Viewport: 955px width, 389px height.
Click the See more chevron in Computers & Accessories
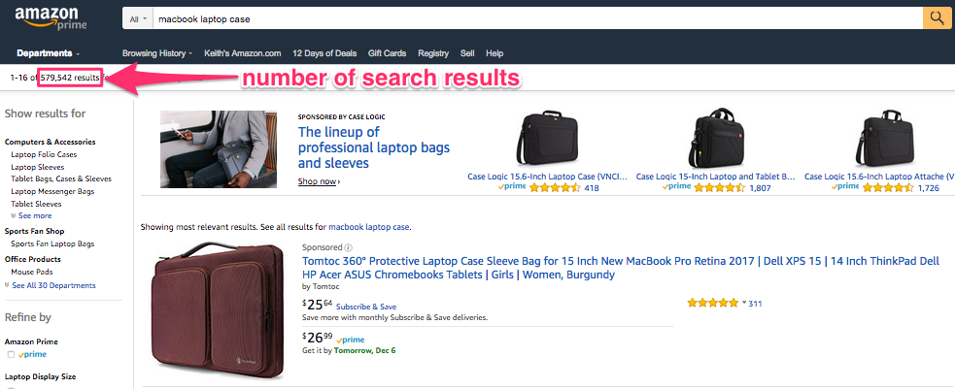click(x=14, y=215)
